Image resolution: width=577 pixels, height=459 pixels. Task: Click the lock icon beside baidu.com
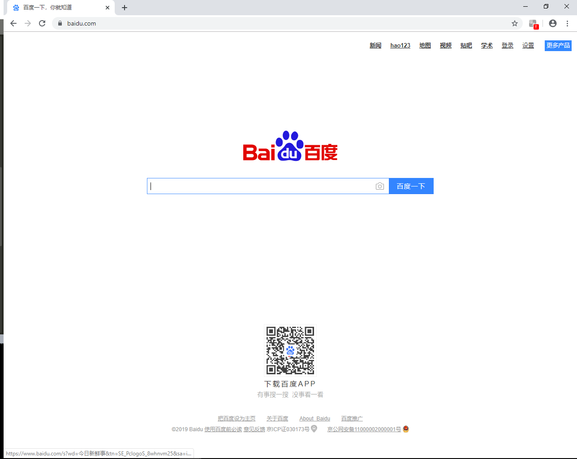pyautogui.click(x=60, y=23)
